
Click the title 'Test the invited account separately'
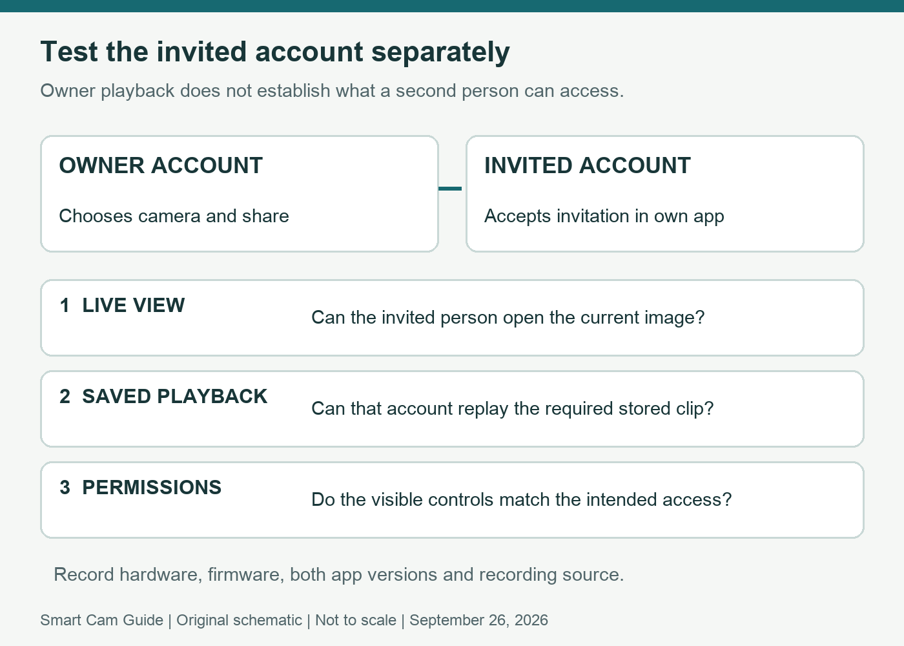tap(275, 52)
